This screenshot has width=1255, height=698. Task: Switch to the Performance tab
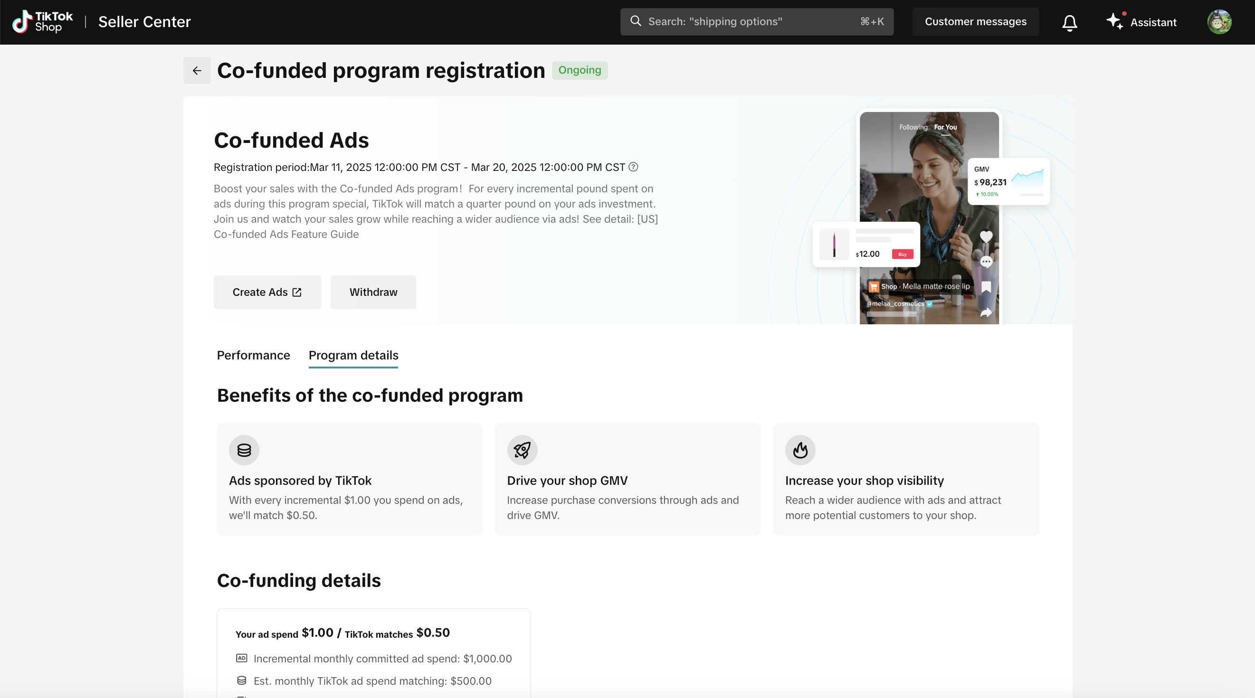tap(253, 355)
